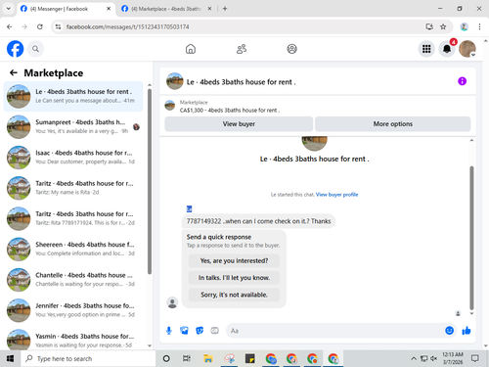Open File Explorer from taskbar
489x367 pixels.
pyautogui.click(x=208, y=359)
